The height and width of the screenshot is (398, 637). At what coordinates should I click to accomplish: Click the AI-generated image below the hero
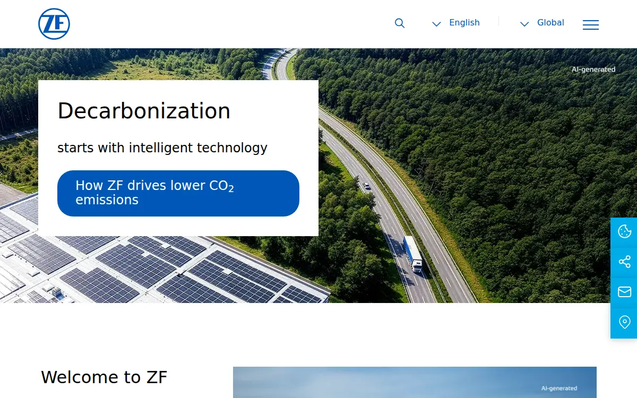point(415,382)
